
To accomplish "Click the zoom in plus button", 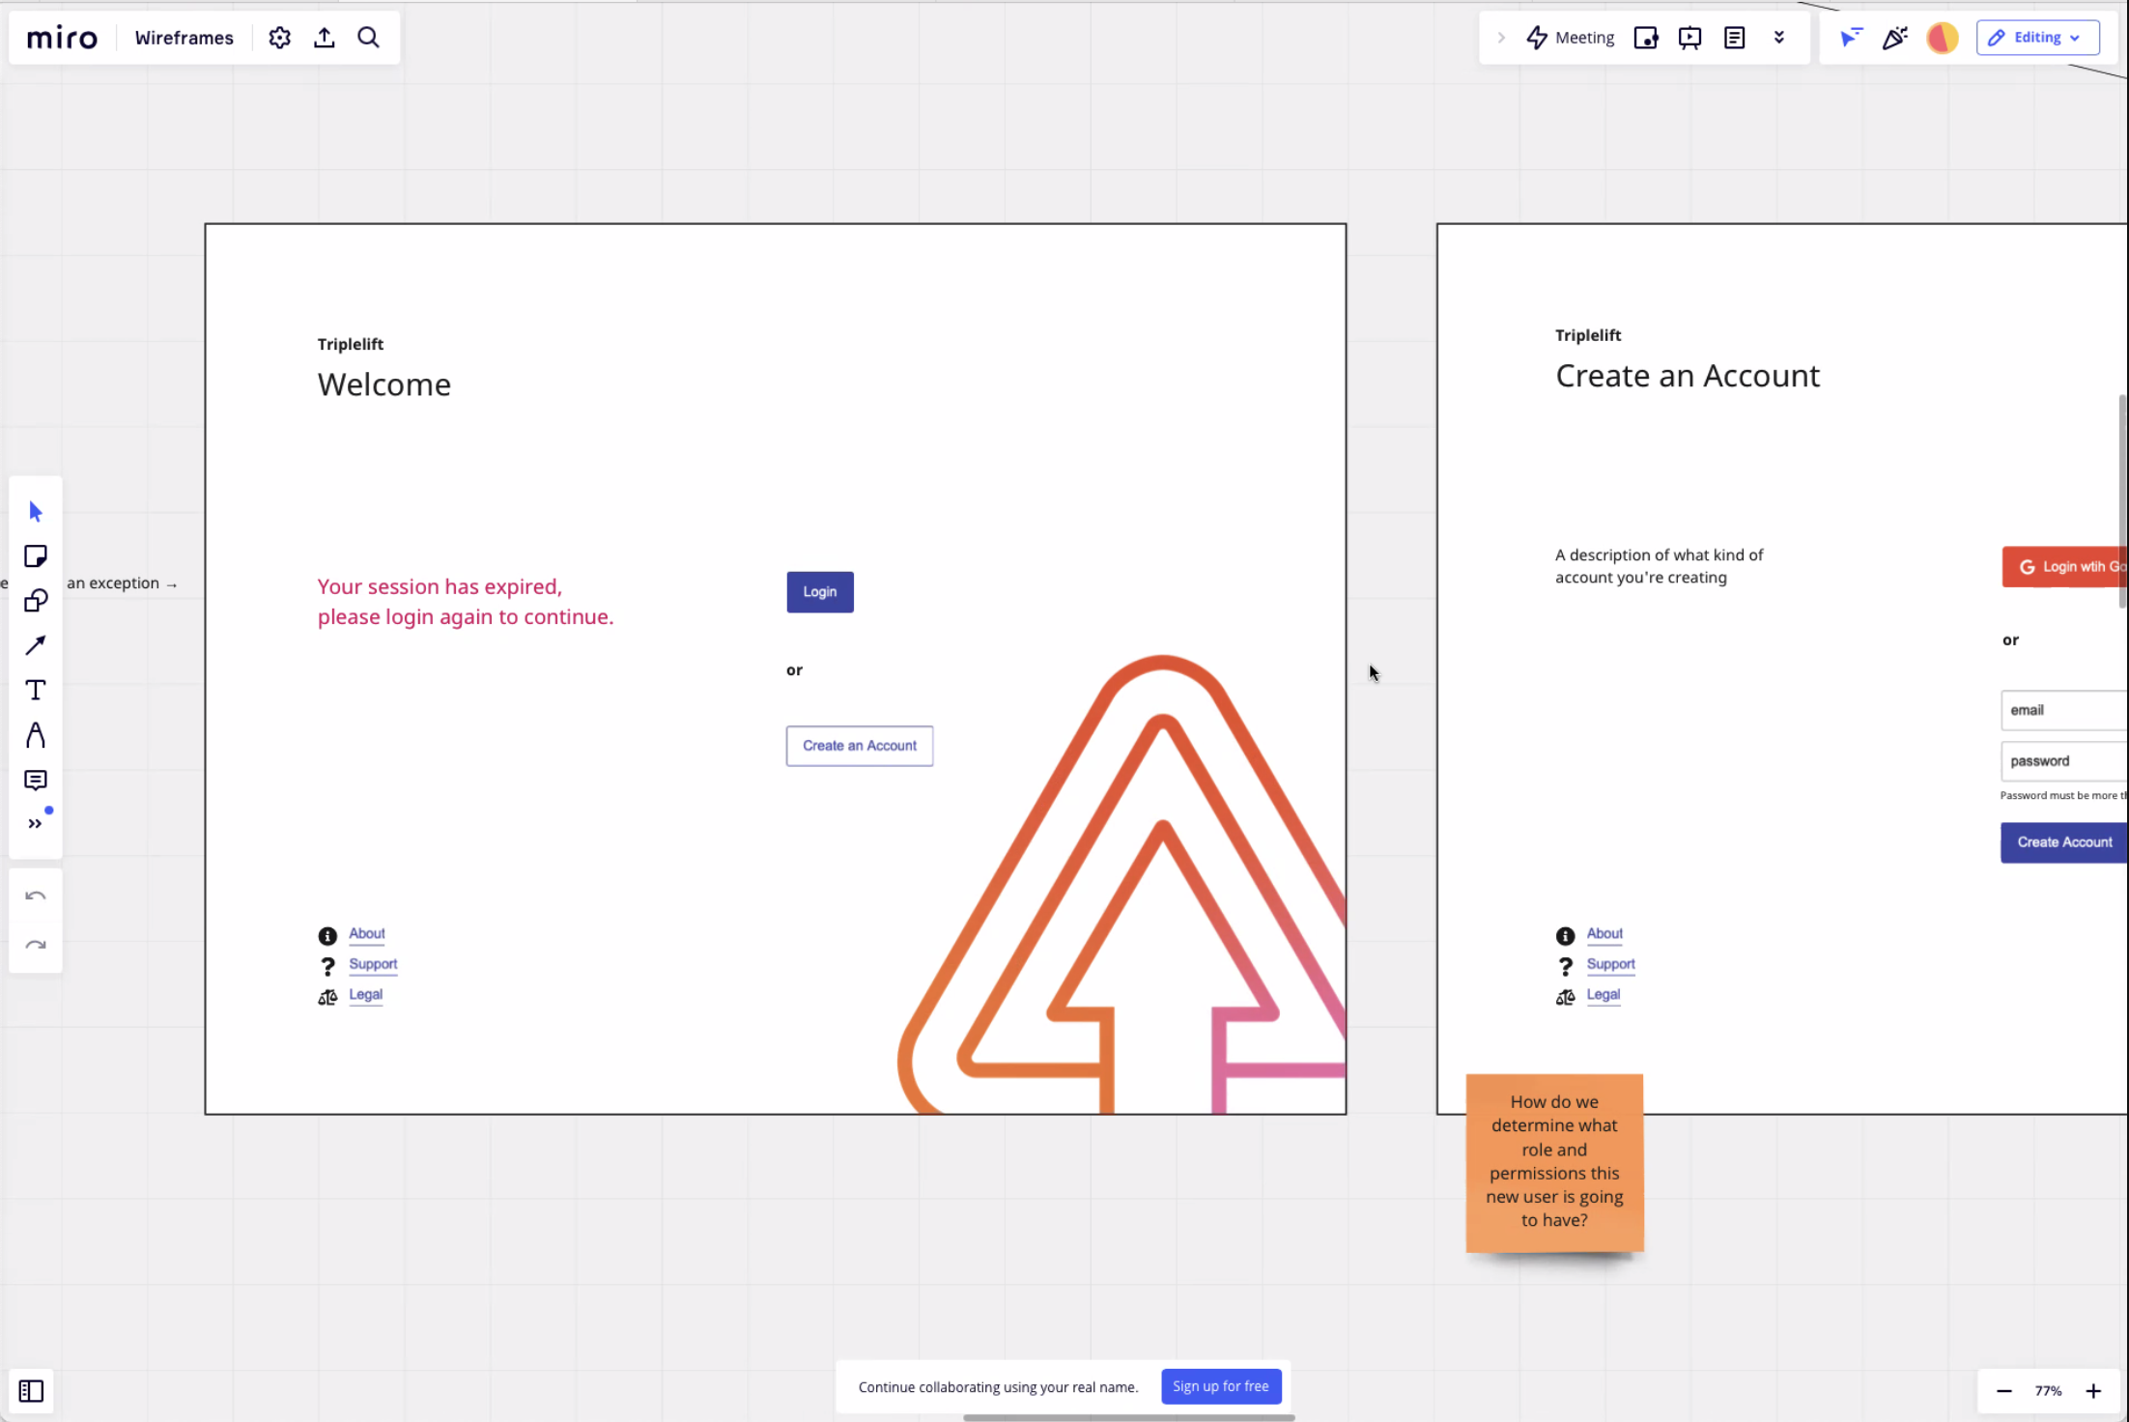I will coord(2092,1390).
